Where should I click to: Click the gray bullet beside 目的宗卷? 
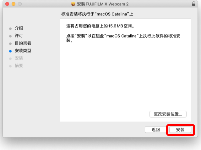(x=10, y=44)
